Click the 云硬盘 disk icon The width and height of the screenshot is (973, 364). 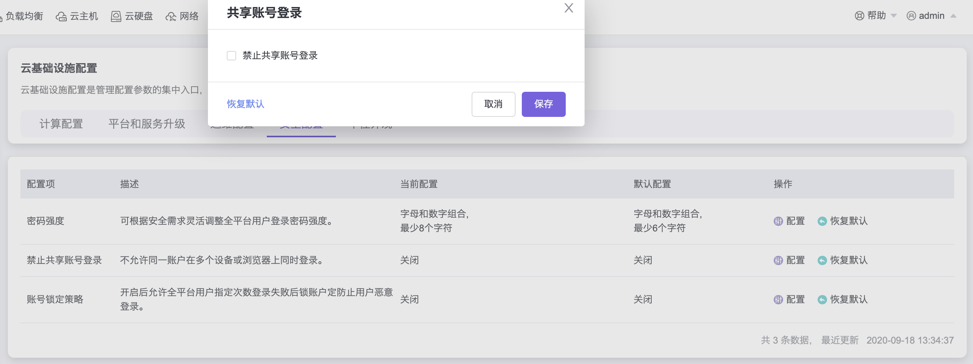116,16
